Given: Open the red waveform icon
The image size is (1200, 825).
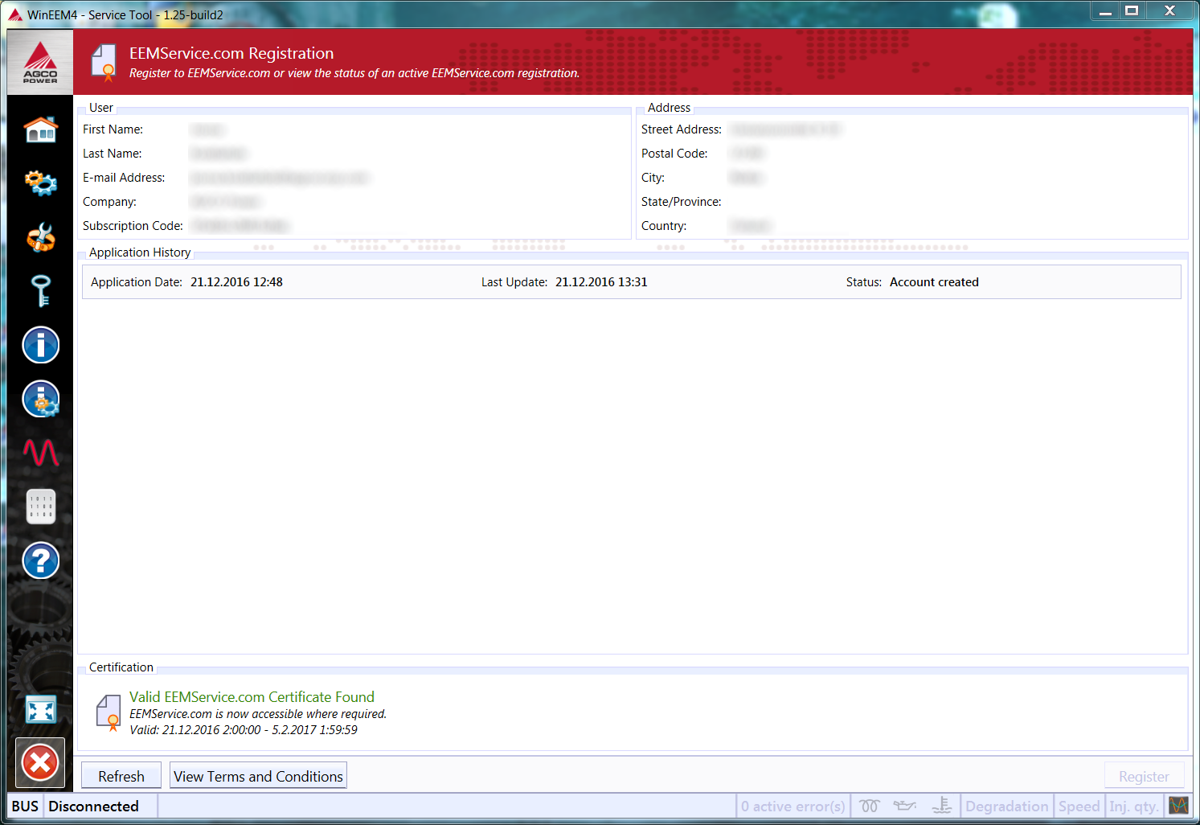Looking at the screenshot, I should pyautogui.click(x=40, y=453).
